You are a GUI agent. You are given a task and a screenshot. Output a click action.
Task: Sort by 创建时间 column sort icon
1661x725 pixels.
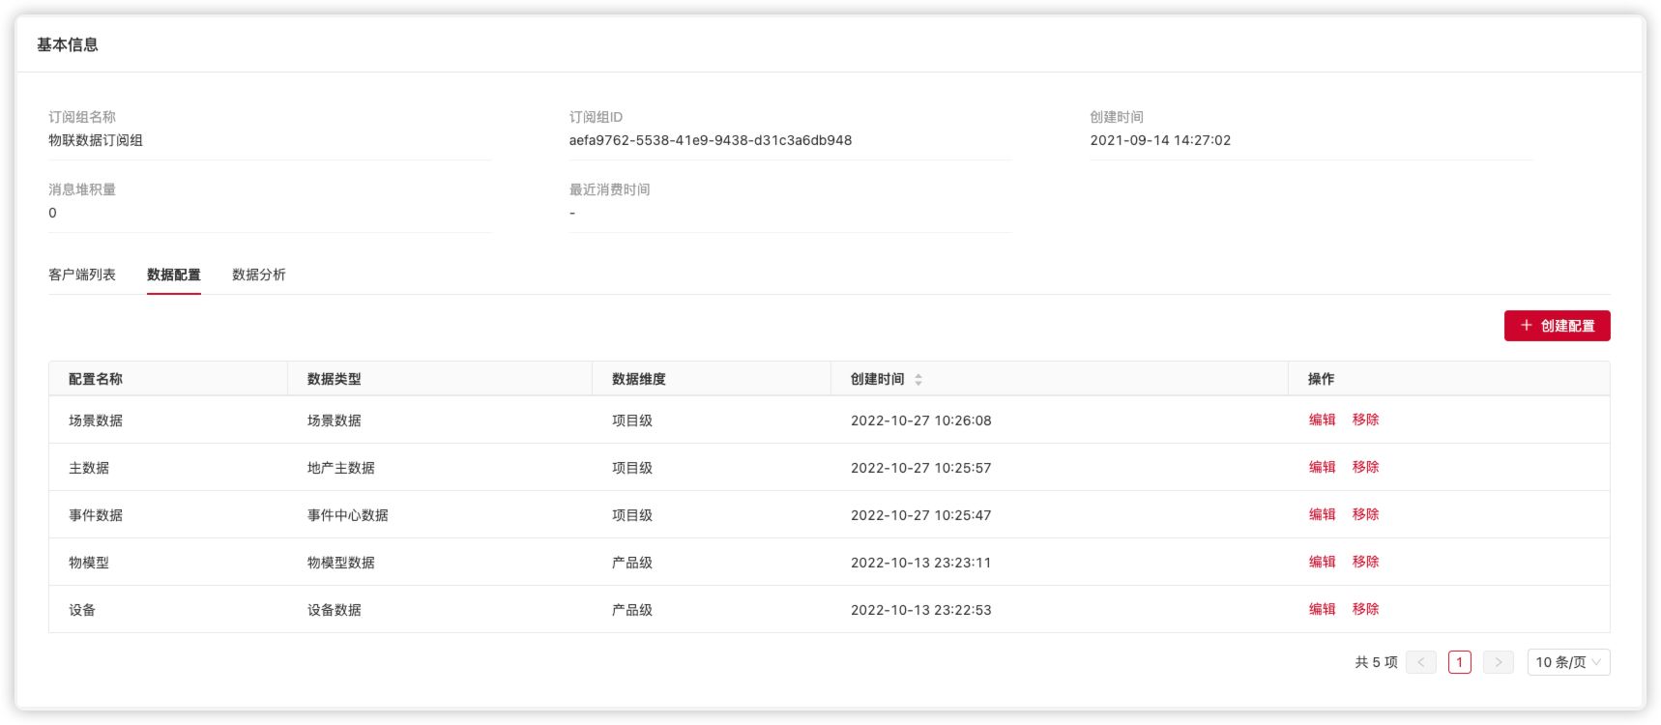click(918, 380)
